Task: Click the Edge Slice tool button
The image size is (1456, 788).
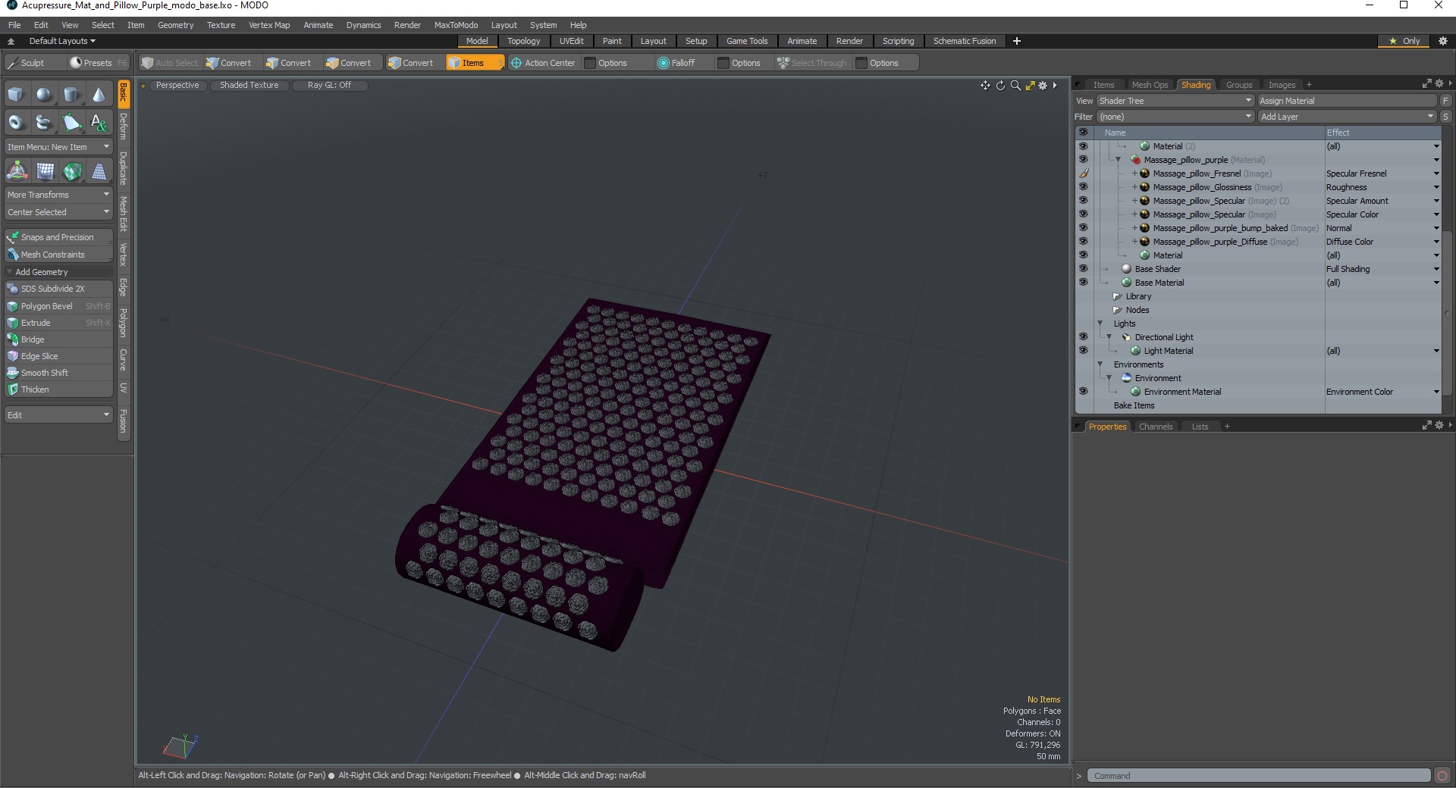Action: [58, 356]
